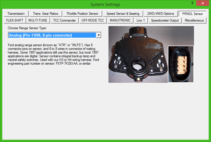Viewport: 211px width, 142px height.
Task: Open the FLEX-SHIFT tab
Action: pyautogui.click(x=15, y=20)
